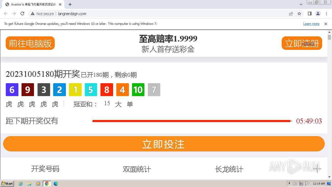Click the share page icon in address bar
The width and height of the screenshot is (332, 187).
[x=291, y=14]
